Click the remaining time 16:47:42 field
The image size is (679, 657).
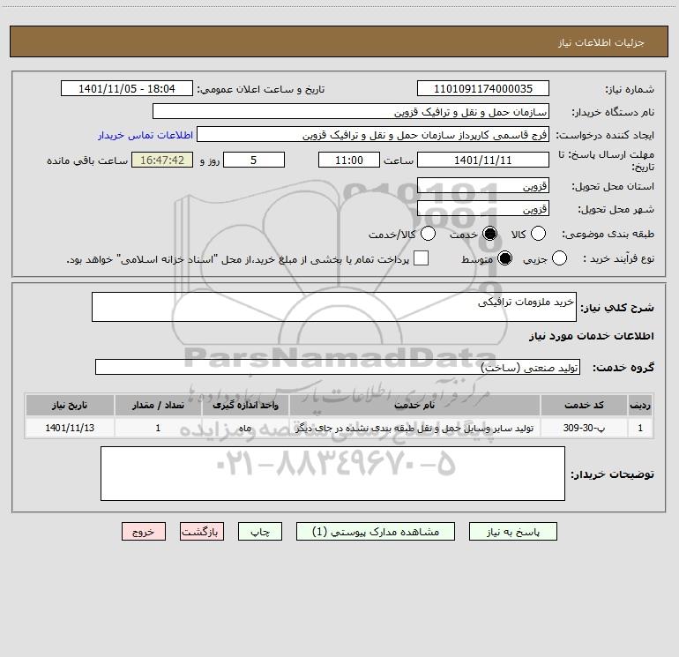pyautogui.click(x=162, y=160)
